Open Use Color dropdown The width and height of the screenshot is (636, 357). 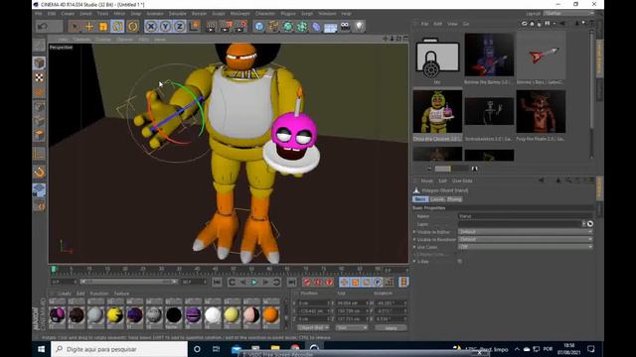(526, 247)
